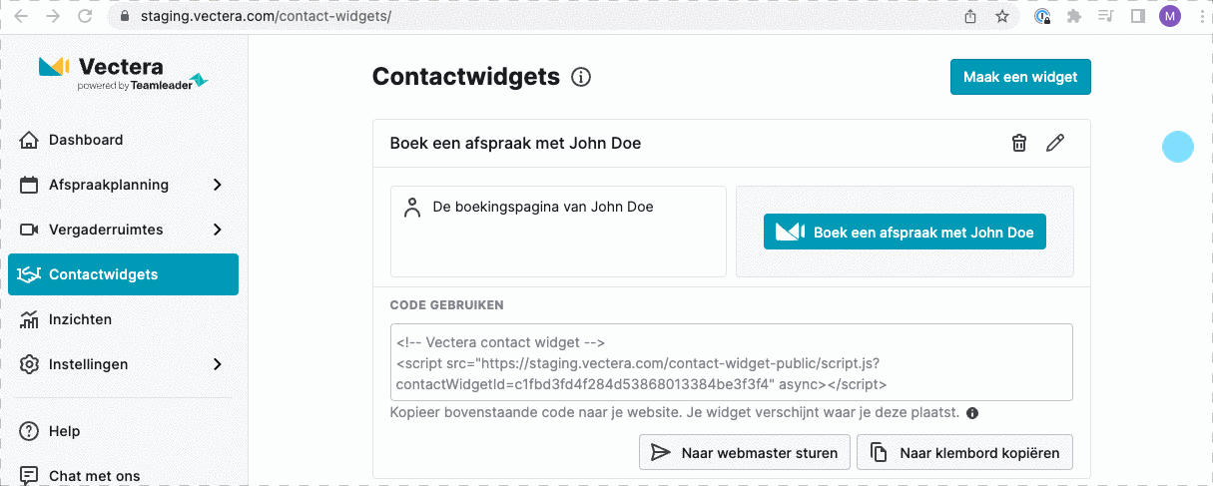Open the browser extensions puzzle icon
Image resolution: width=1213 pixels, height=486 pixels.
coord(1074,16)
